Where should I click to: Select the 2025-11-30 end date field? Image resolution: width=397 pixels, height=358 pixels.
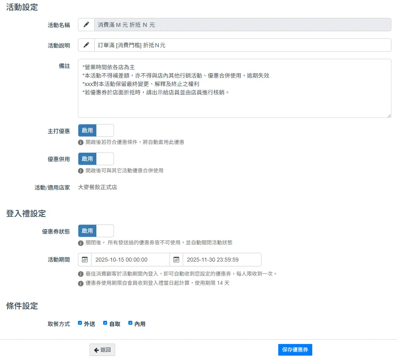click(221, 260)
